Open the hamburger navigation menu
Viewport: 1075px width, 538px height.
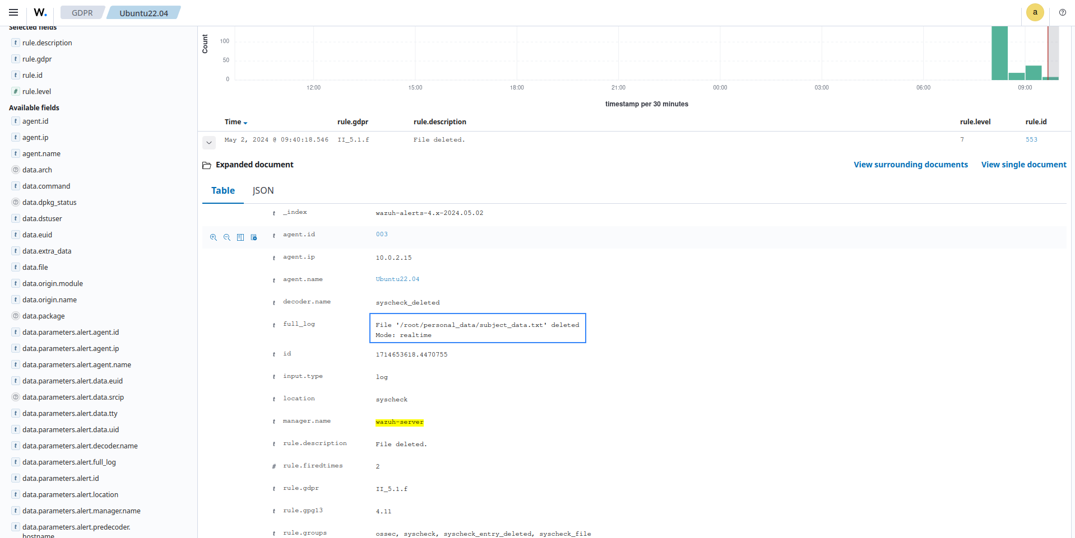point(13,12)
